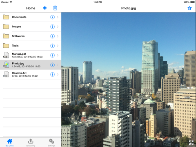The image size is (196, 147).
Task: Switch to the Biz Docs tab
Action: pos(9,143)
